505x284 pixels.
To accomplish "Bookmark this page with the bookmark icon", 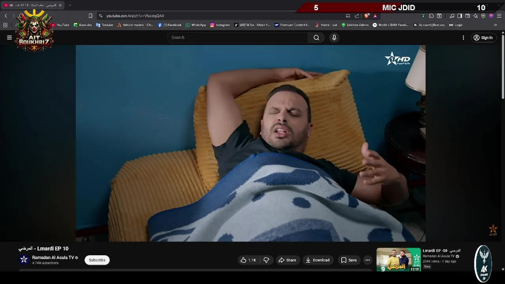I will tap(90, 16).
